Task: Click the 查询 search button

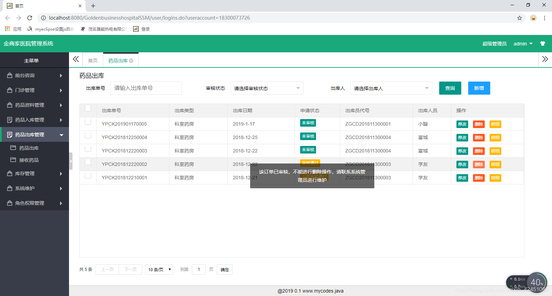Action: pos(450,88)
